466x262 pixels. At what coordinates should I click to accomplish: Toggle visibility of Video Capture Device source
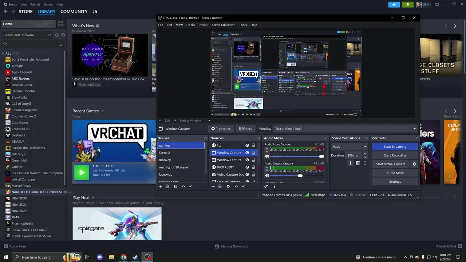pos(247,175)
